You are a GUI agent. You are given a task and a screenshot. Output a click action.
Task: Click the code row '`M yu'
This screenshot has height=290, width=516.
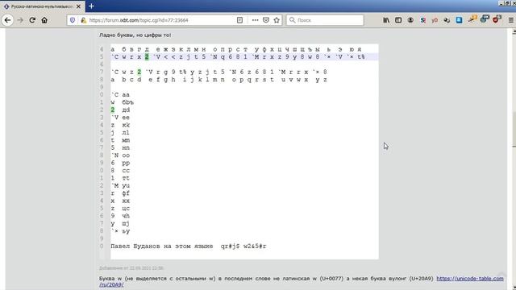[120, 186]
